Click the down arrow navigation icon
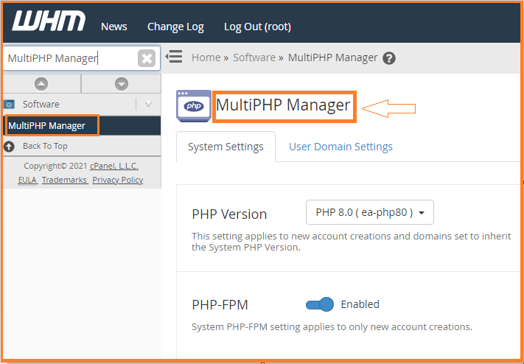524x364 pixels. pos(122,83)
